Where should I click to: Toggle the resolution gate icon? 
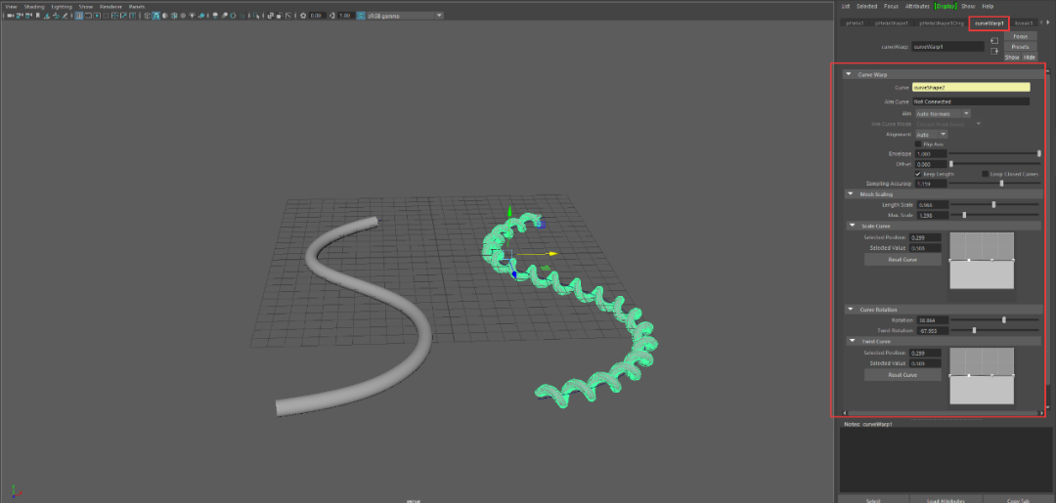[97, 15]
